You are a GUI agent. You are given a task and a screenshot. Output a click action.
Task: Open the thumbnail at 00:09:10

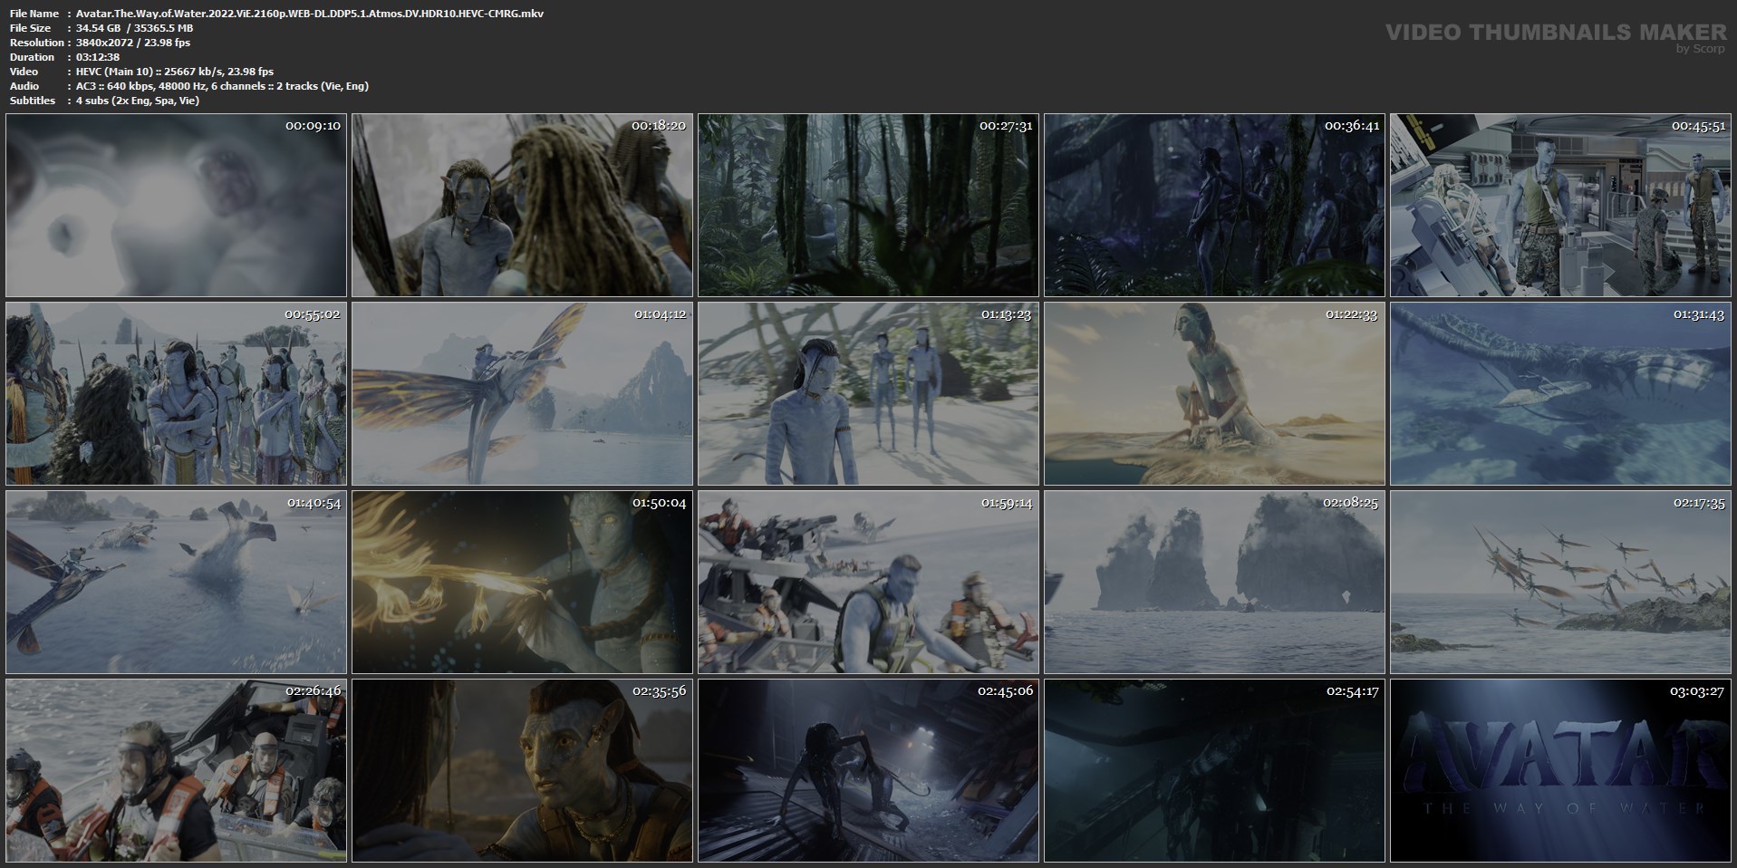point(176,206)
